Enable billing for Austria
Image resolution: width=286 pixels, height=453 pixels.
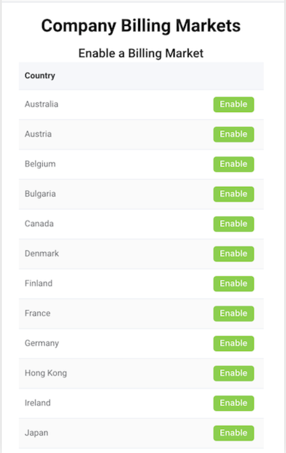pos(233,134)
